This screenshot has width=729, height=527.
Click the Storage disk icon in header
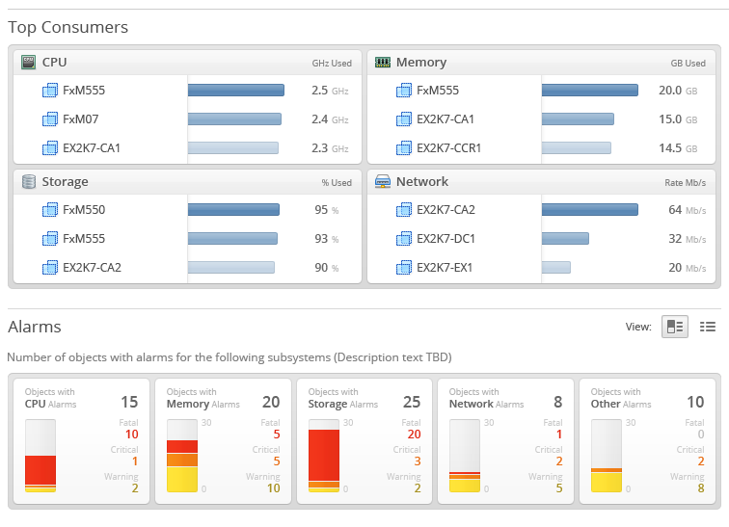(28, 181)
